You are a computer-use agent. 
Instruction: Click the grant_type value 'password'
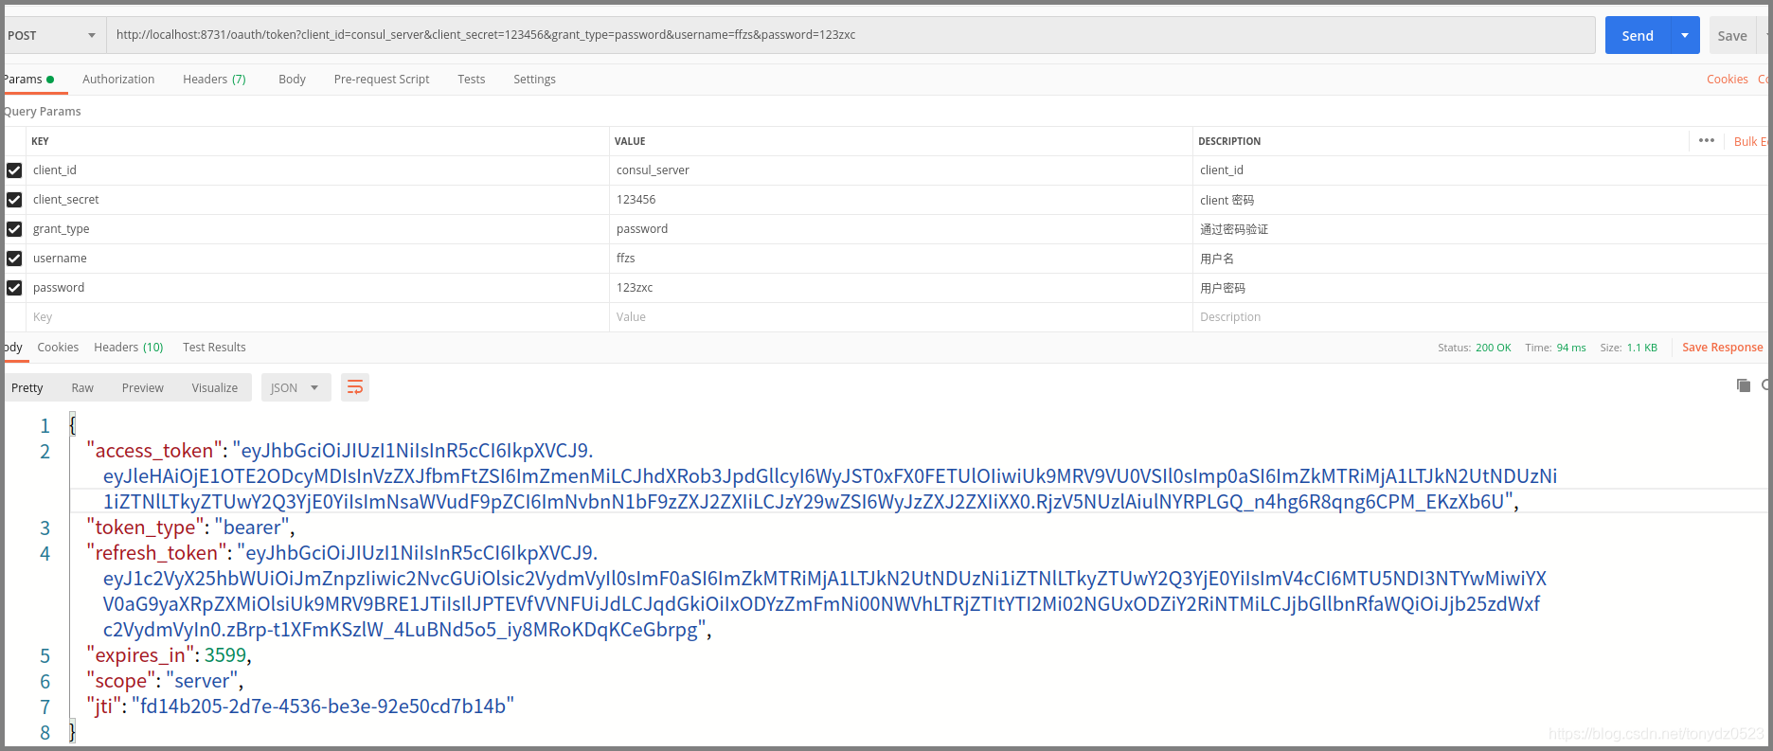901,229
